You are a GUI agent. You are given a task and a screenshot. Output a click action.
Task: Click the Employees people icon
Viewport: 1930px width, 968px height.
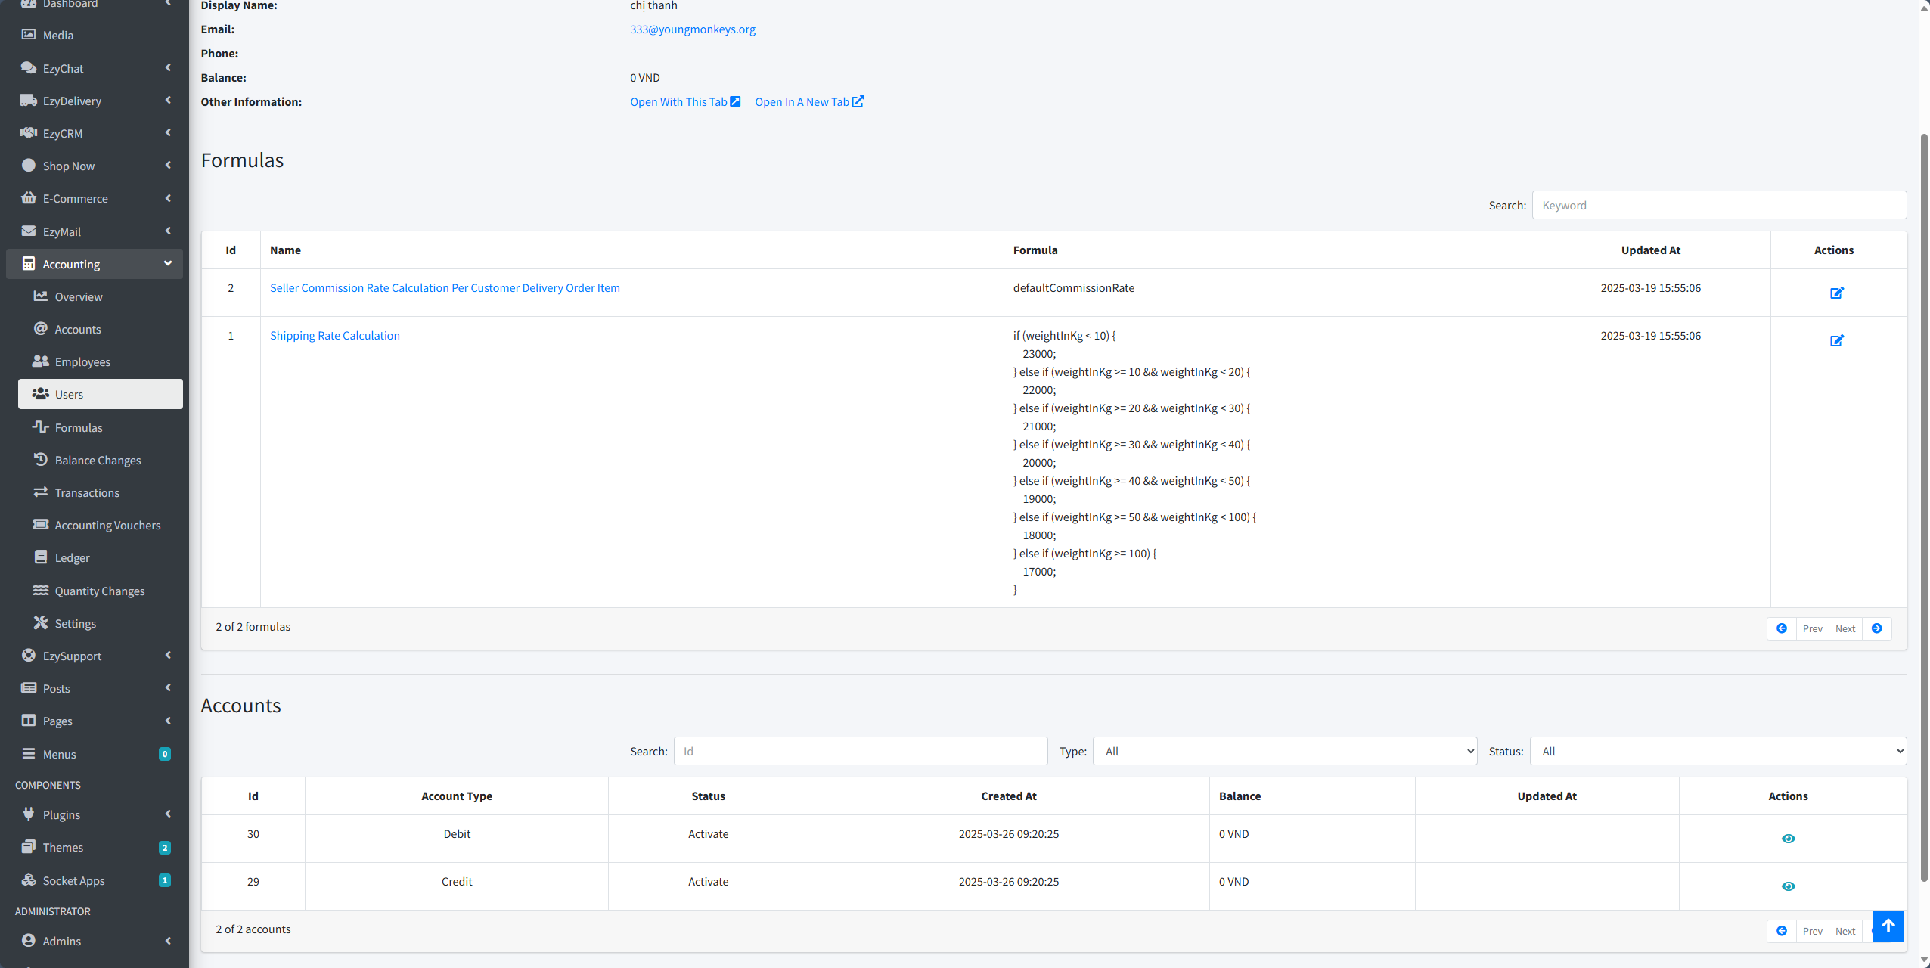(41, 361)
